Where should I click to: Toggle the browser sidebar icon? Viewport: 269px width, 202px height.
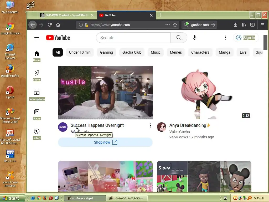pyautogui.click(x=252, y=25)
